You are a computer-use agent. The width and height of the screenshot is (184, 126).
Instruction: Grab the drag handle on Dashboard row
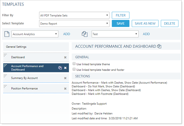tap(5, 55)
